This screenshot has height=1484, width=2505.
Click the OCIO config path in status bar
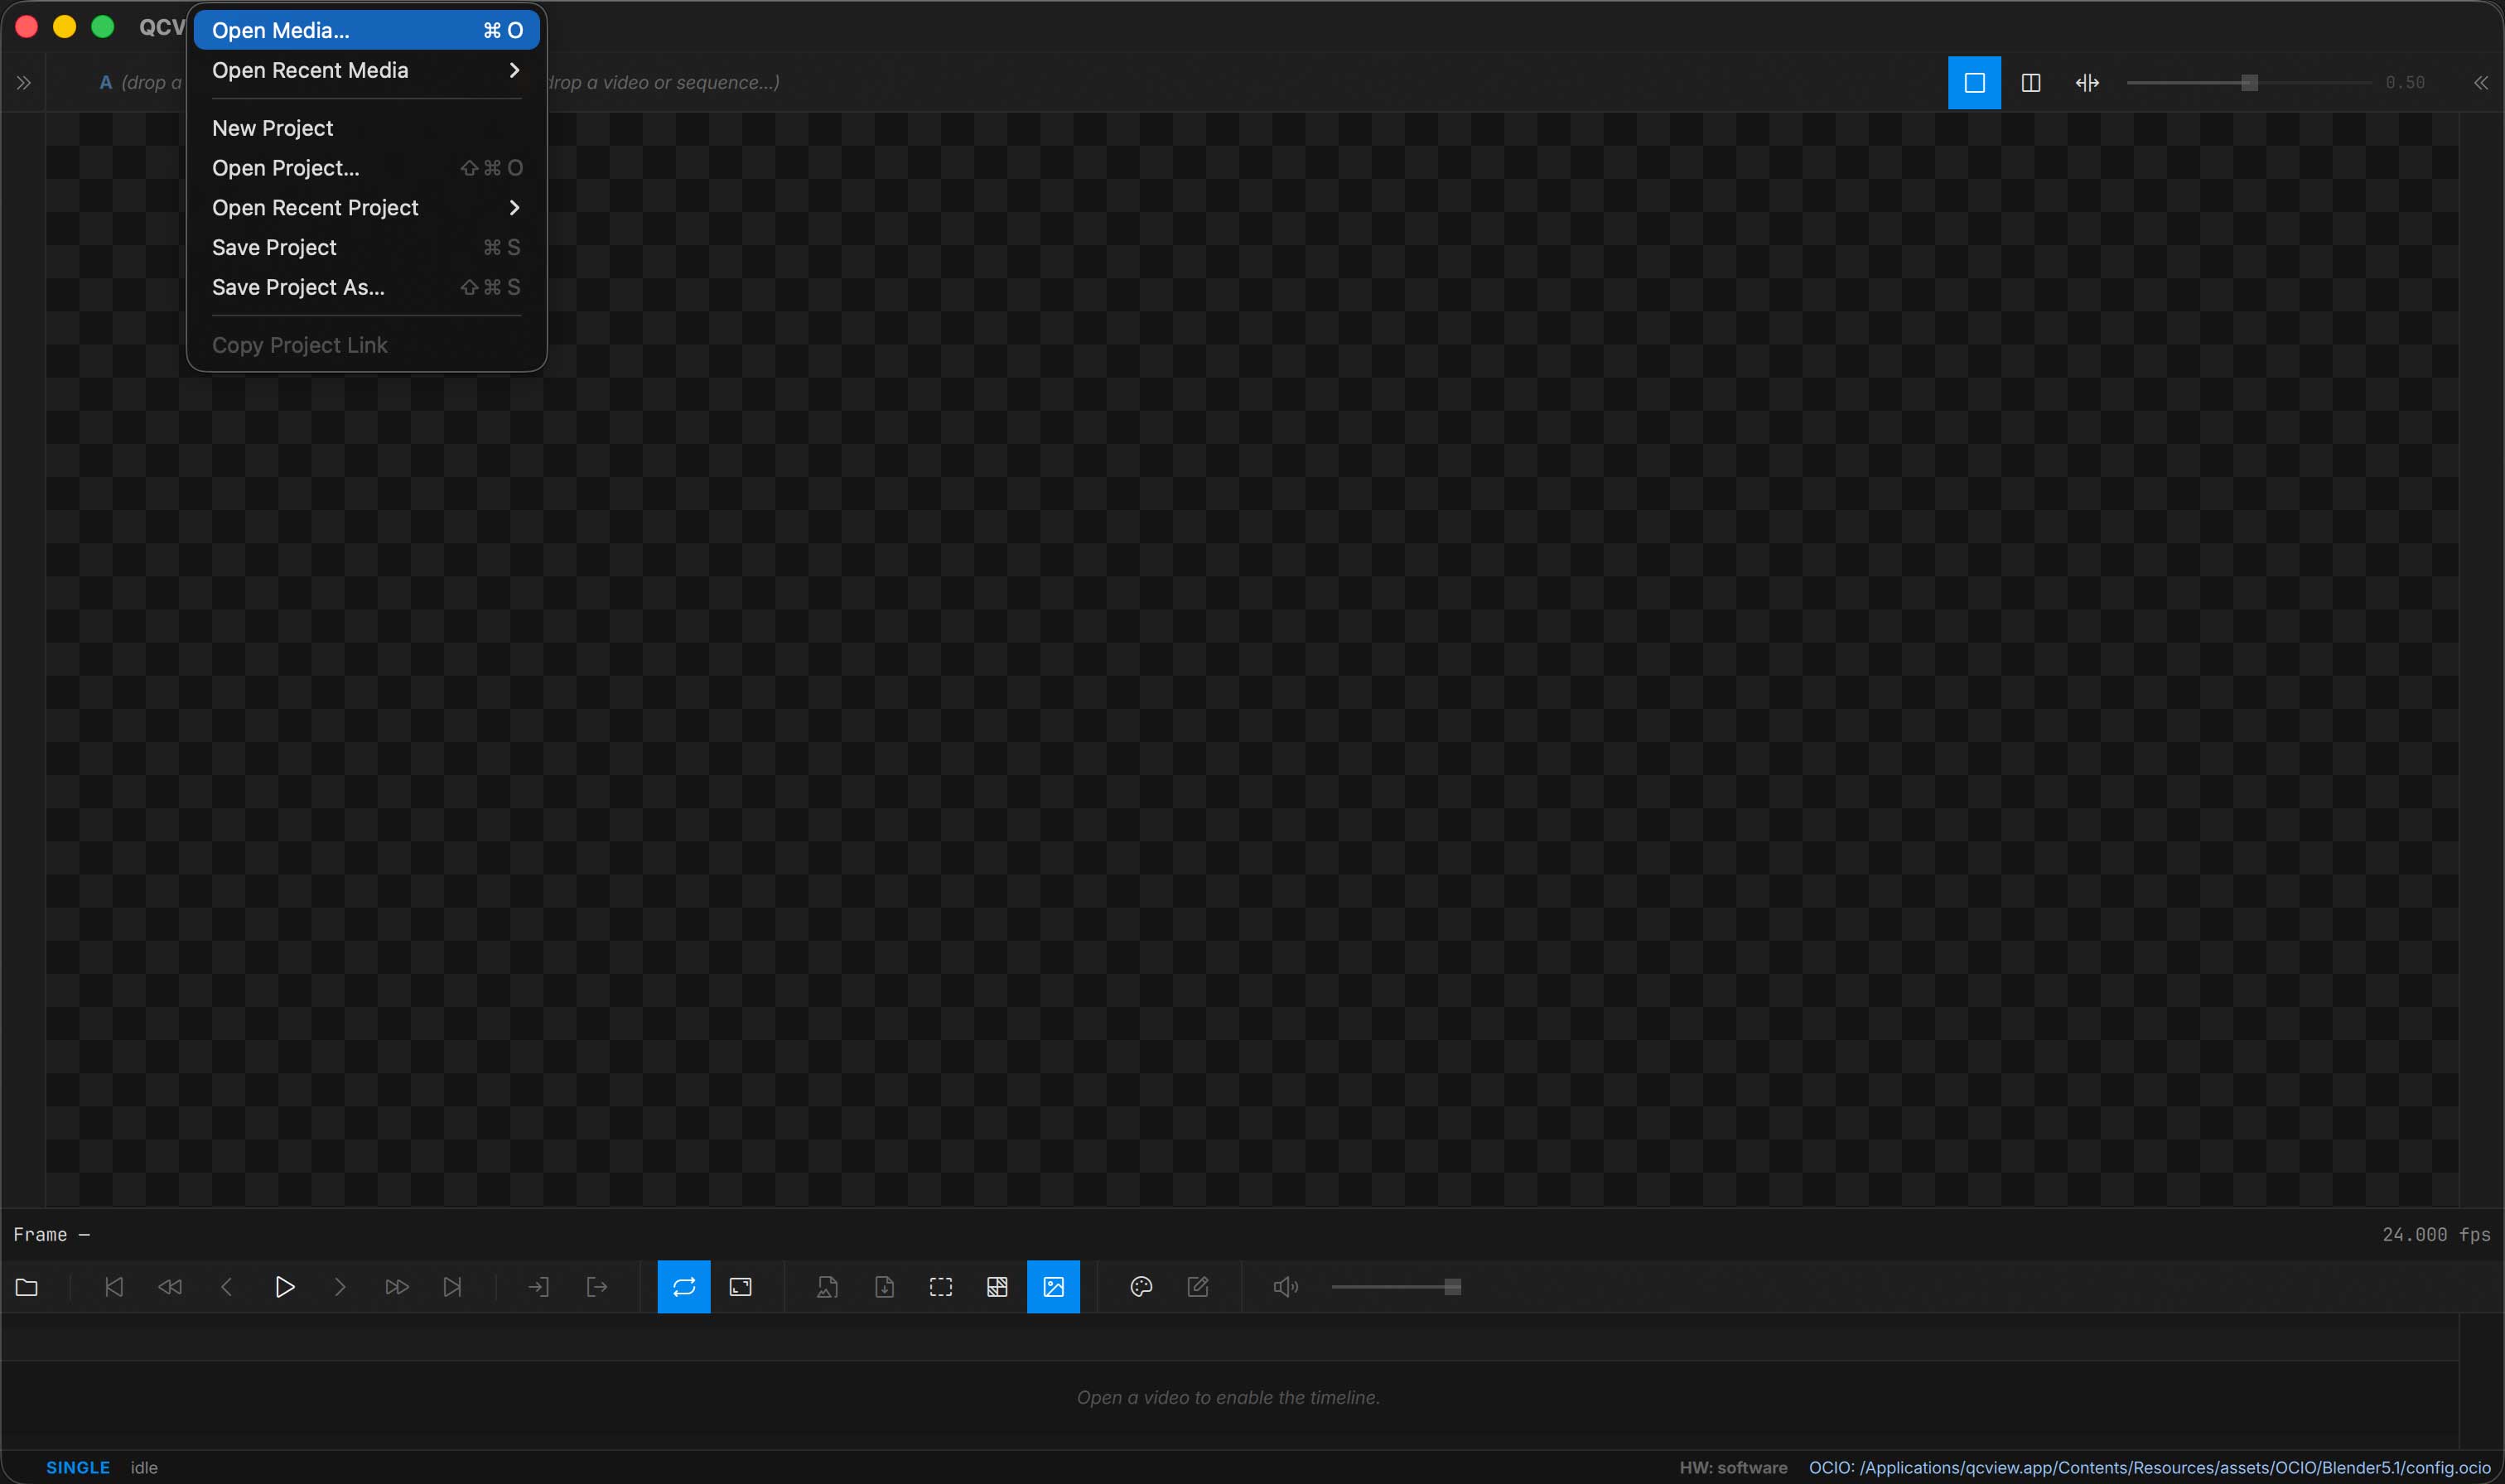(x=2150, y=1468)
